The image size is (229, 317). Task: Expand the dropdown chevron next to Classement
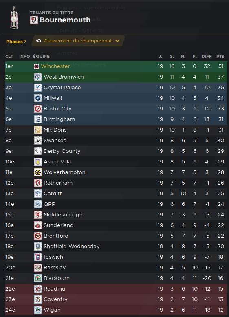[117, 41]
